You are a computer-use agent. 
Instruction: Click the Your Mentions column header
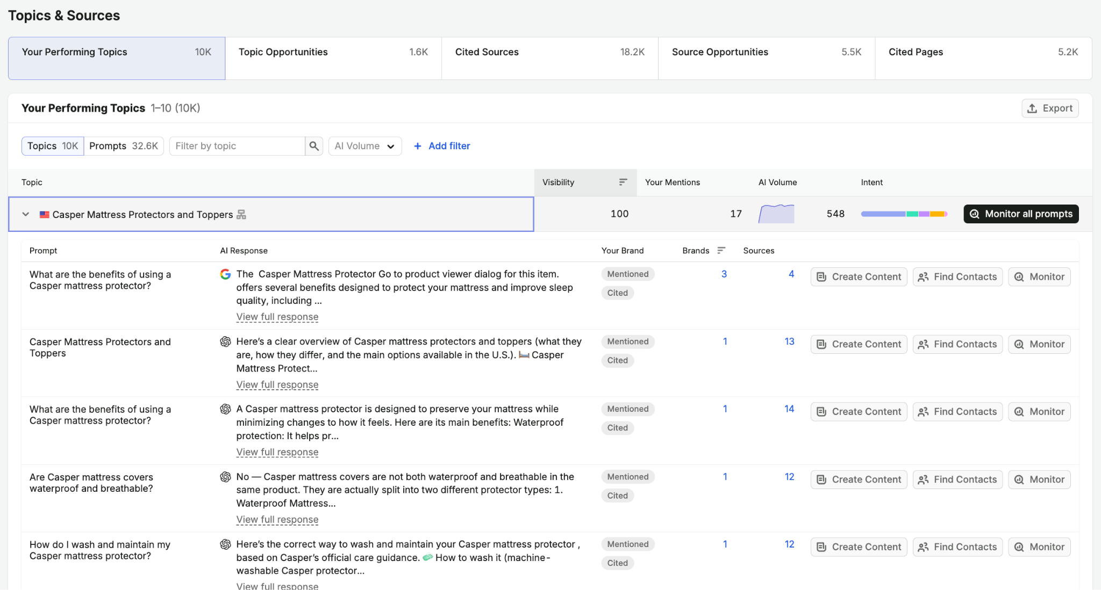click(x=673, y=183)
